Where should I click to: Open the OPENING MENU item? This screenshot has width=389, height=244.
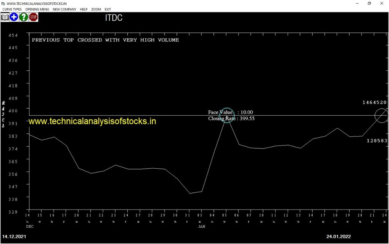click(x=37, y=9)
